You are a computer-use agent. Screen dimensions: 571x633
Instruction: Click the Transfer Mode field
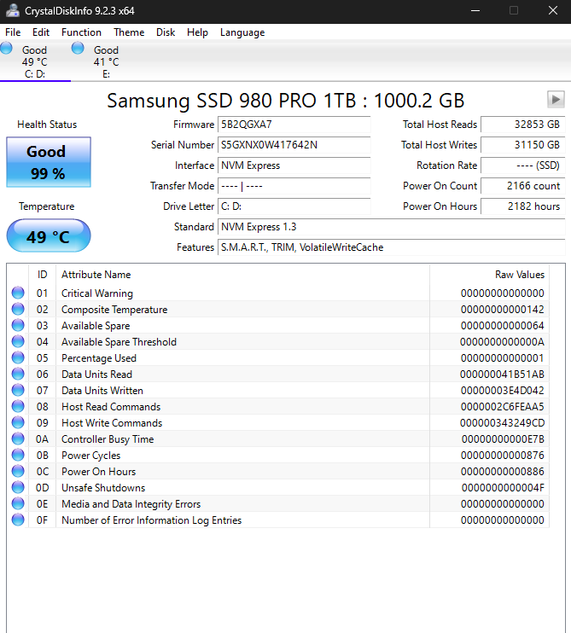click(x=294, y=186)
